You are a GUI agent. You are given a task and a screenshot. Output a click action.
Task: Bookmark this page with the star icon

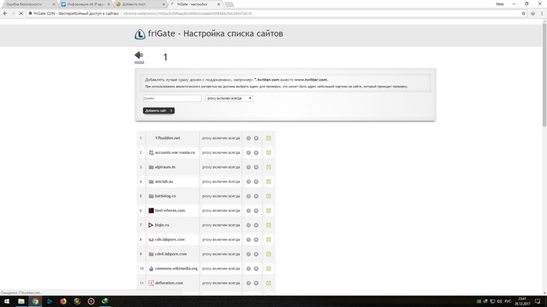click(524, 13)
